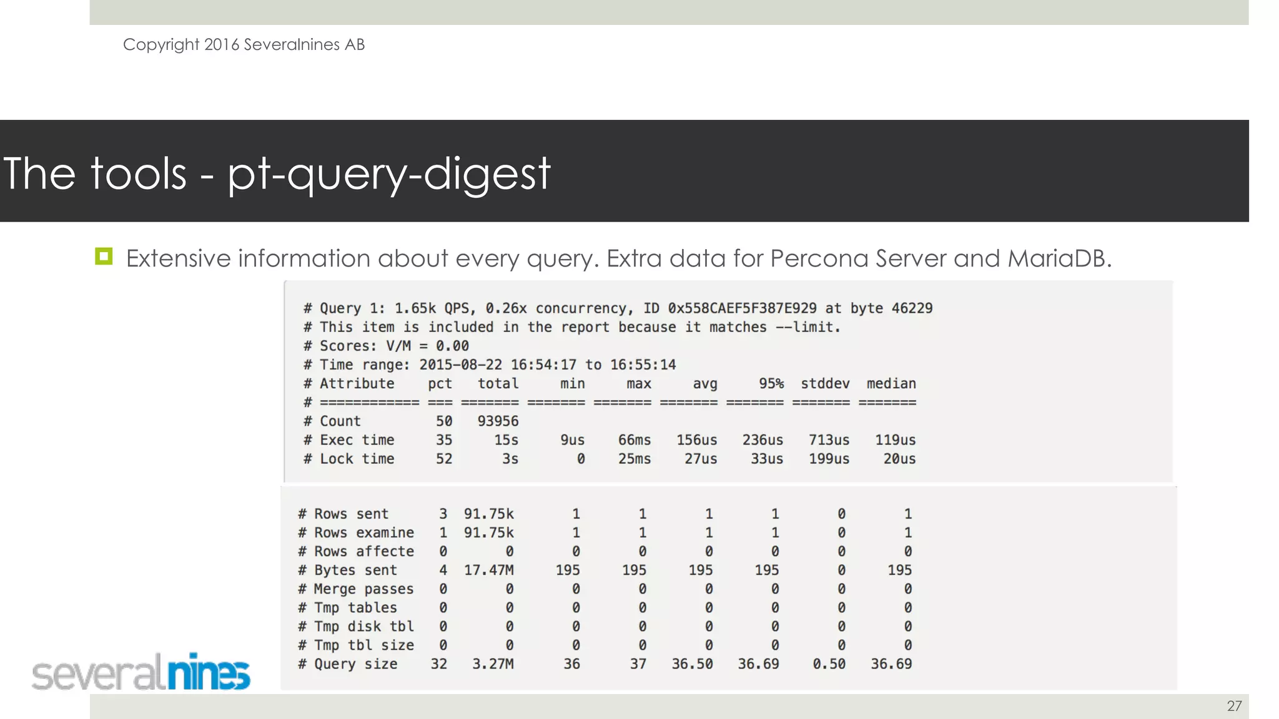Click the Query size max value '37'
This screenshot has height=719, width=1279.
[638, 663]
